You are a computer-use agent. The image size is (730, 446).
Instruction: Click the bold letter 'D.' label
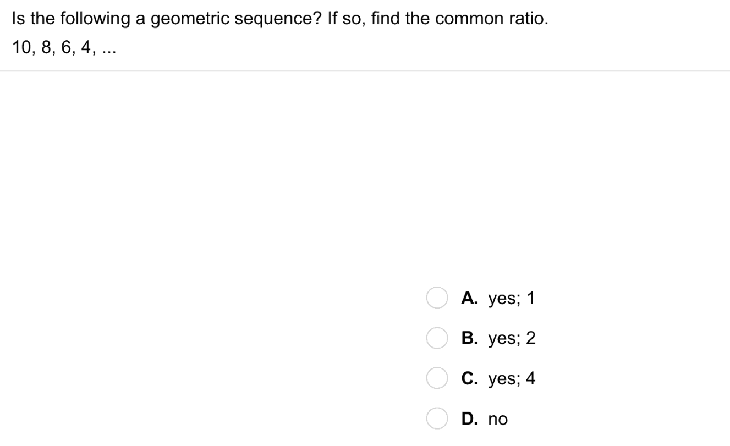click(x=470, y=419)
